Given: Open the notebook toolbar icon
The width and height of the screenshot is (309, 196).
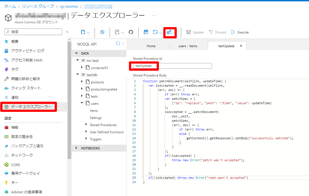Looking at the screenshot, I should [117, 32].
